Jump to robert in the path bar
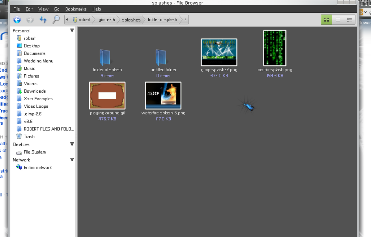The width and height of the screenshot is (371, 237). tap(81, 20)
